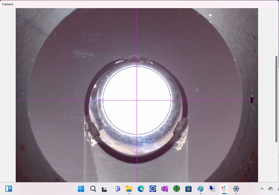Click vertical scrollbar of Camera window
Screen dimensions: 279x195
pos(276,99)
